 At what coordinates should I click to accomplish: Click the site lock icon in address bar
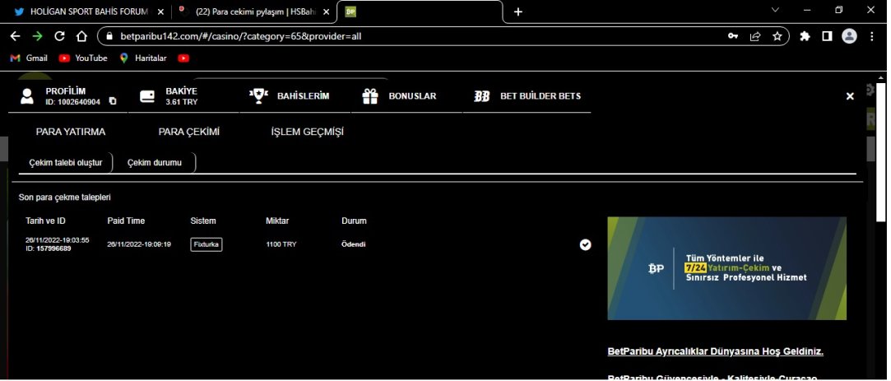click(x=109, y=36)
